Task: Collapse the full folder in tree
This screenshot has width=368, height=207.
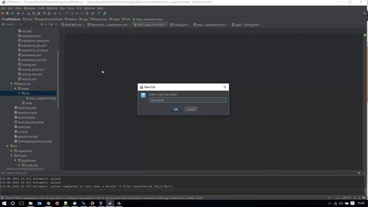Action: (19, 93)
